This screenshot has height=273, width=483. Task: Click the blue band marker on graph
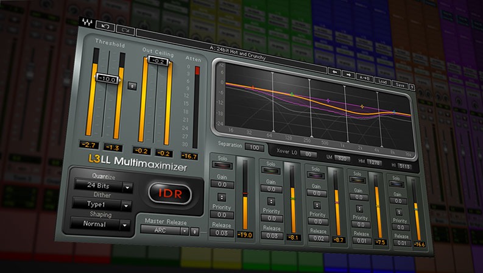tap(394, 112)
